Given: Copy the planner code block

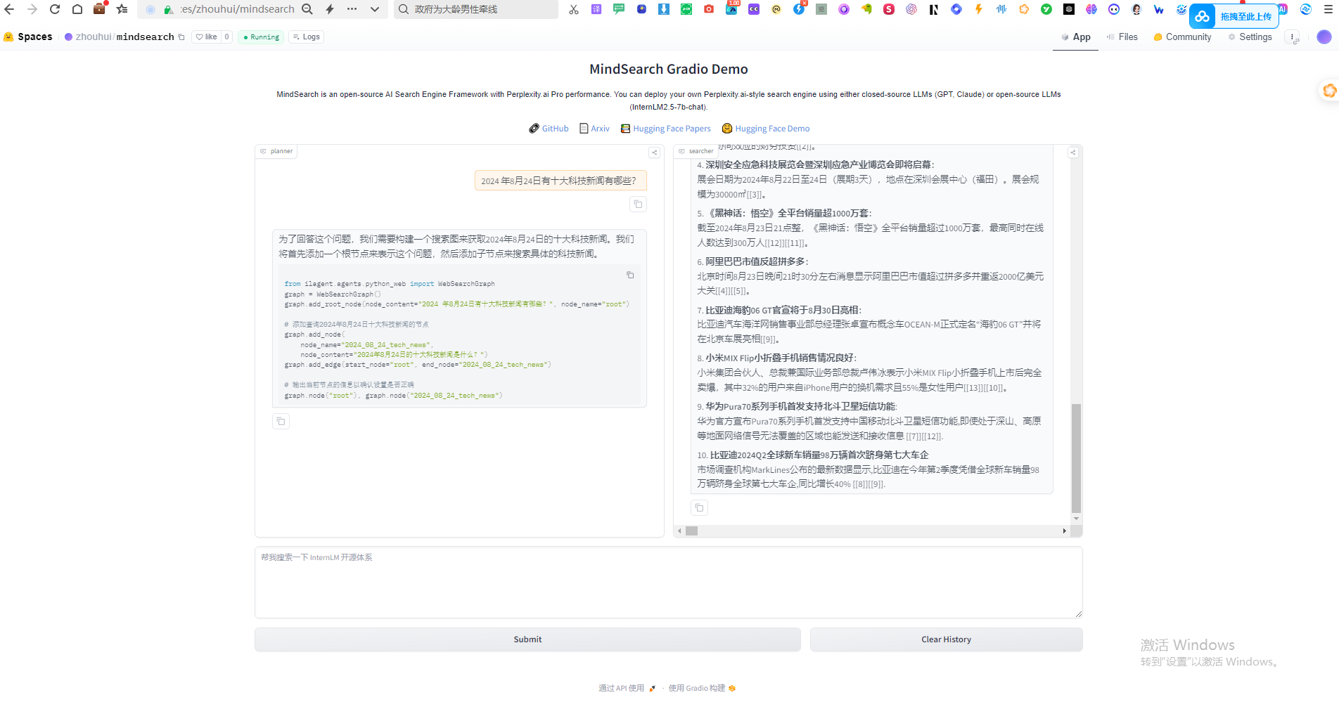Looking at the screenshot, I should tap(630, 275).
